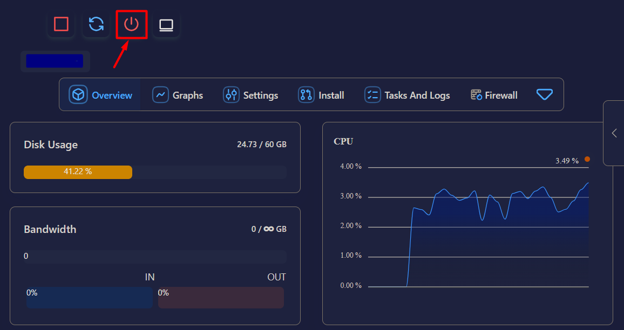624x330 pixels.
Task: Click the empty Bandwidth usage bar
Action: click(x=155, y=256)
